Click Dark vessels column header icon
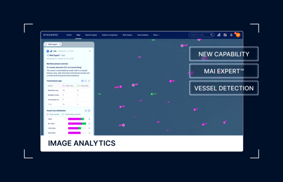 point(63,86)
